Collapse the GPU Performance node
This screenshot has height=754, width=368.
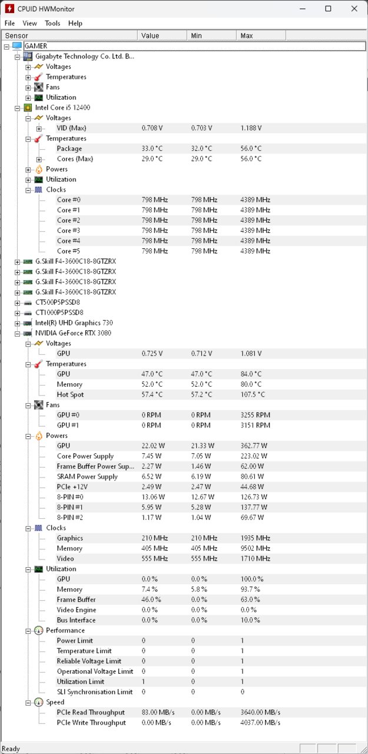click(28, 631)
